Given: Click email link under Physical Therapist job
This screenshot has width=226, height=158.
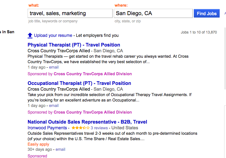Looking at the screenshot, I should coord(54,67).
